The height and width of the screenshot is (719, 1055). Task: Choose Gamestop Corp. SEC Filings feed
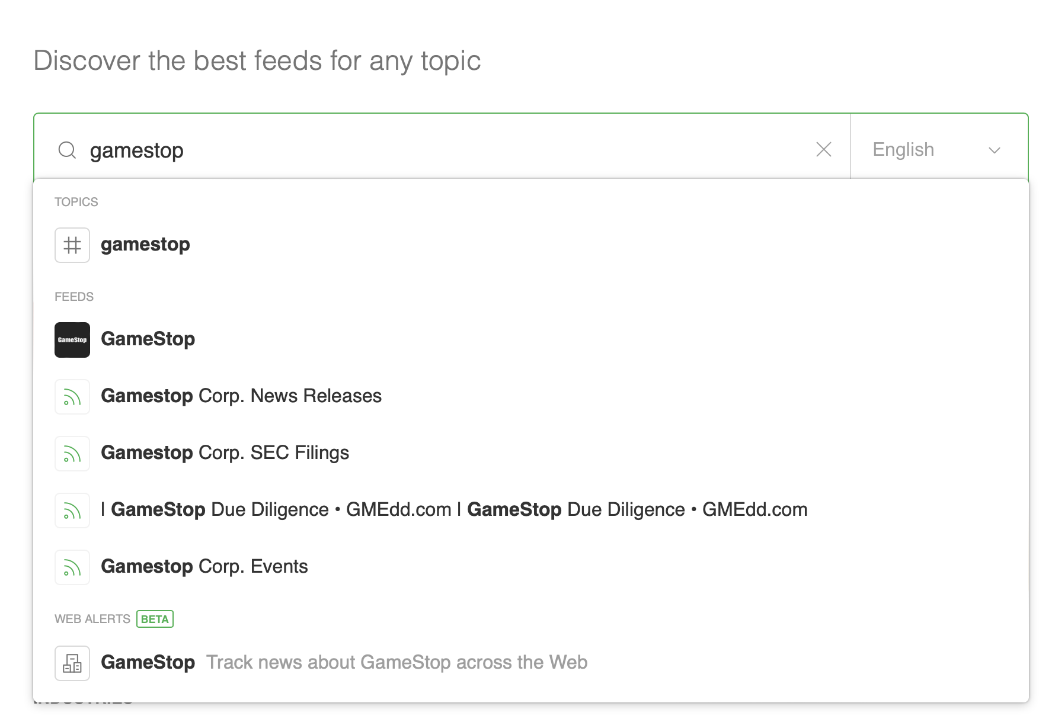click(x=225, y=453)
